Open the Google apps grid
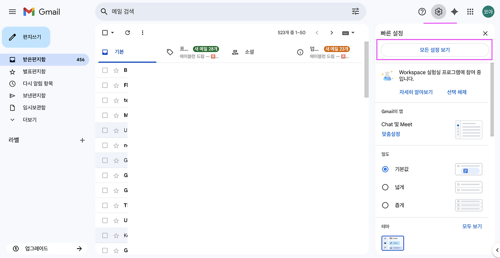The height and width of the screenshot is (258, 500). point(470,12)
